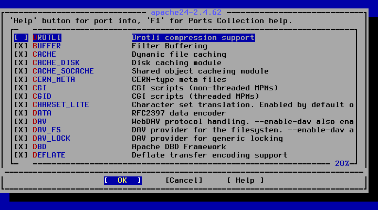The image size is (378, 210).
Task: Click 'Shared object cacheing module' description
Action: click(201, 71)
